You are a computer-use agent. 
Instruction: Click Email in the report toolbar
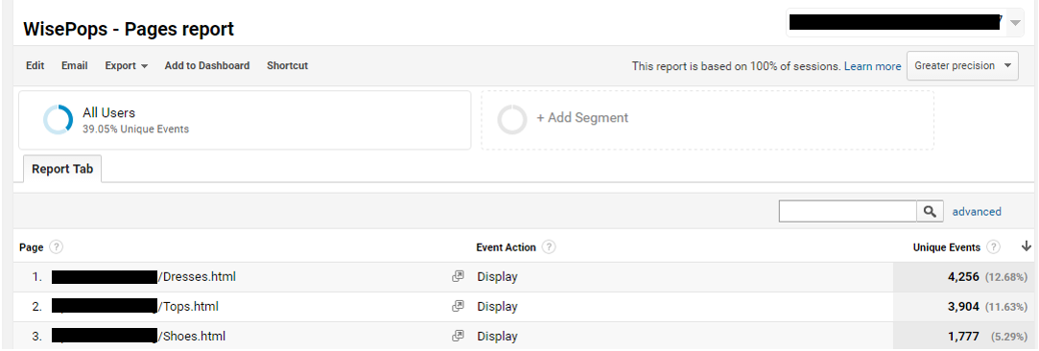click(x=74, y=65)
